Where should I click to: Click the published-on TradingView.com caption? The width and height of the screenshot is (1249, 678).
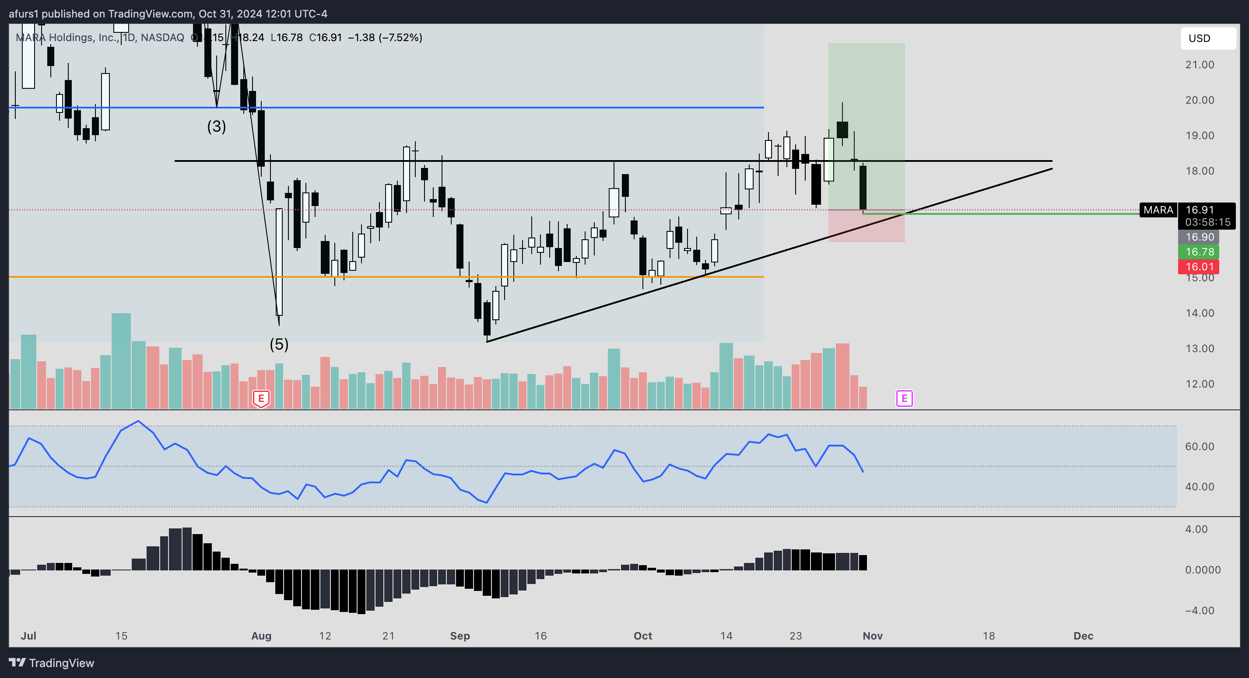168,14
